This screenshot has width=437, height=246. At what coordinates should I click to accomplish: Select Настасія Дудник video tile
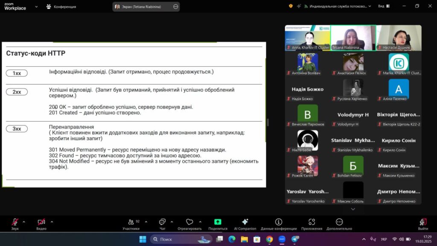point(399,38)
